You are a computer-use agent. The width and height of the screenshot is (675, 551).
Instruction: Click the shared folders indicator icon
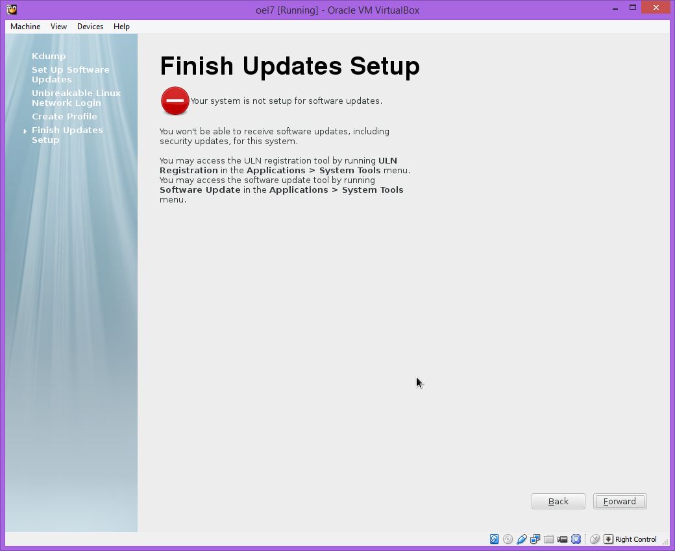tap(548, 539)
